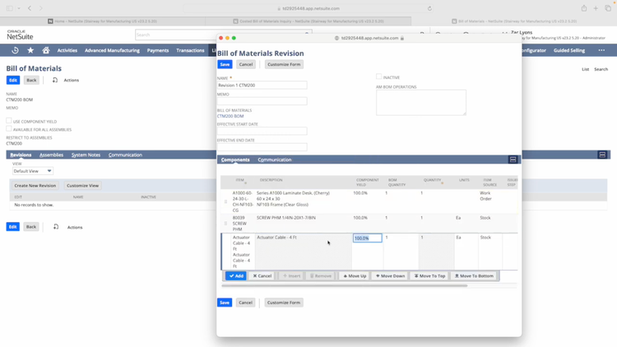Grab the drag handle of A1000 desk row
The image size is (617, 347).
pyautogui.click(x=225, y=201)
